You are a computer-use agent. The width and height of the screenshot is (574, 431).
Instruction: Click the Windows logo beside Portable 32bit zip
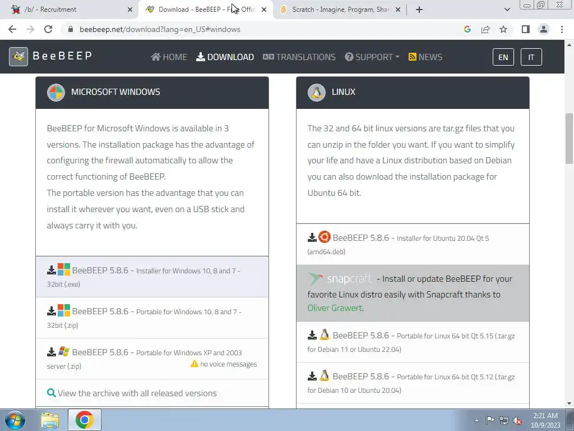pos(64,310)
